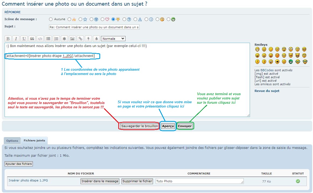Apply italic text formatting
The height and width of the screenshot is (193, 313).
tap(16, 39)
